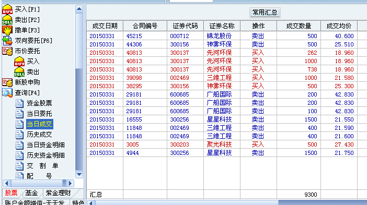Image resolution: width=367 pixels, height=205 pixels.
Task: Sort by 成交均价 column header
Action: 339,26
